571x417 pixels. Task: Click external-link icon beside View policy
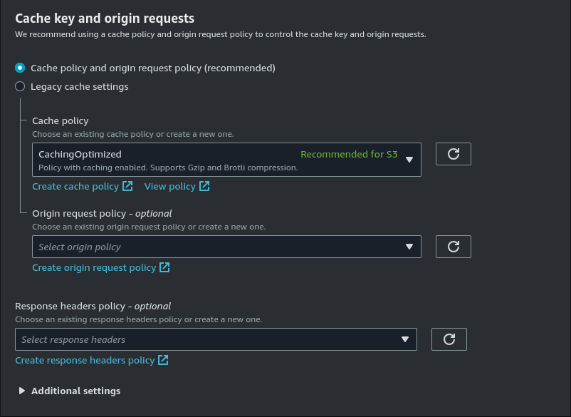point(204,186)
